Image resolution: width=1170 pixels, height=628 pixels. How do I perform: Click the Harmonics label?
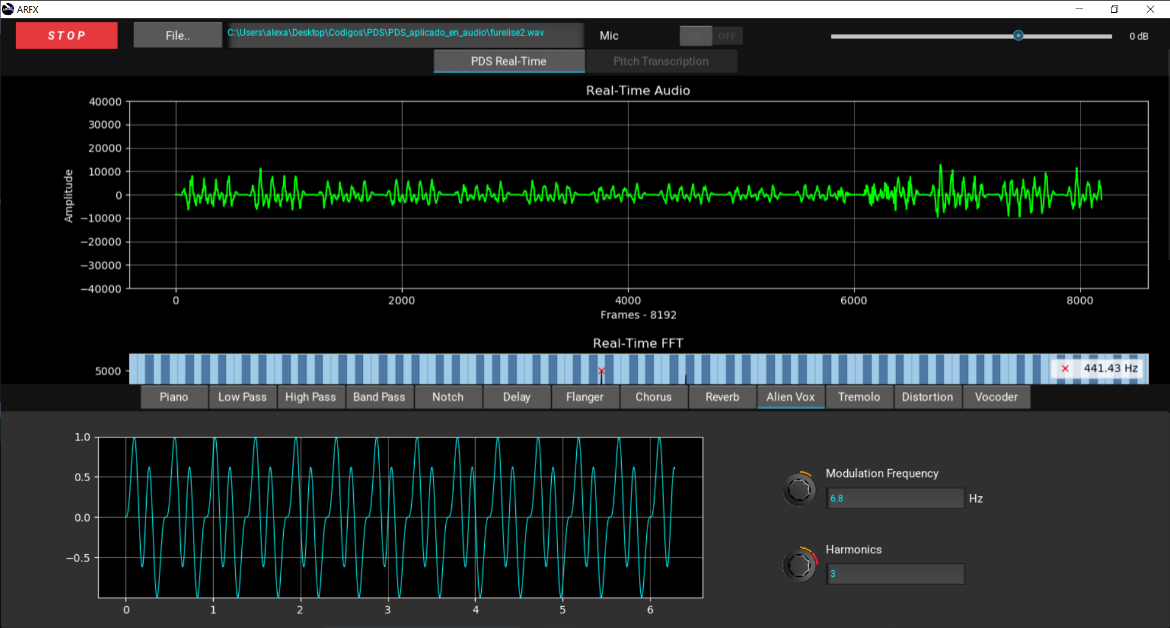[x=853, y=549]
